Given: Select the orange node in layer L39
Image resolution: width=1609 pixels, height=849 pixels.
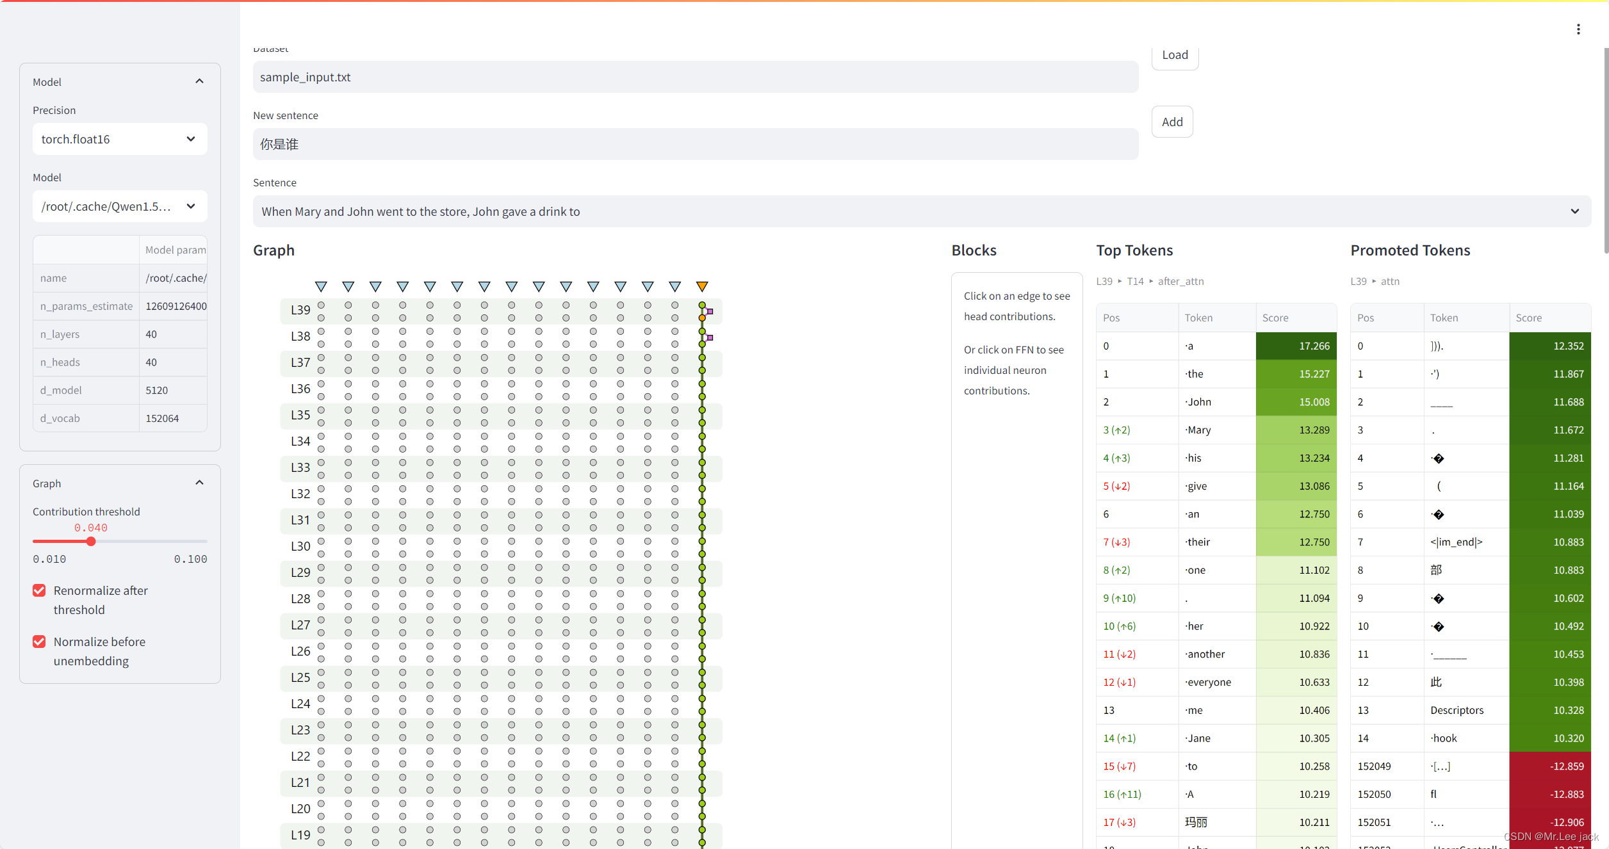Looking at the screenshot, I should (x=702, y=318).
